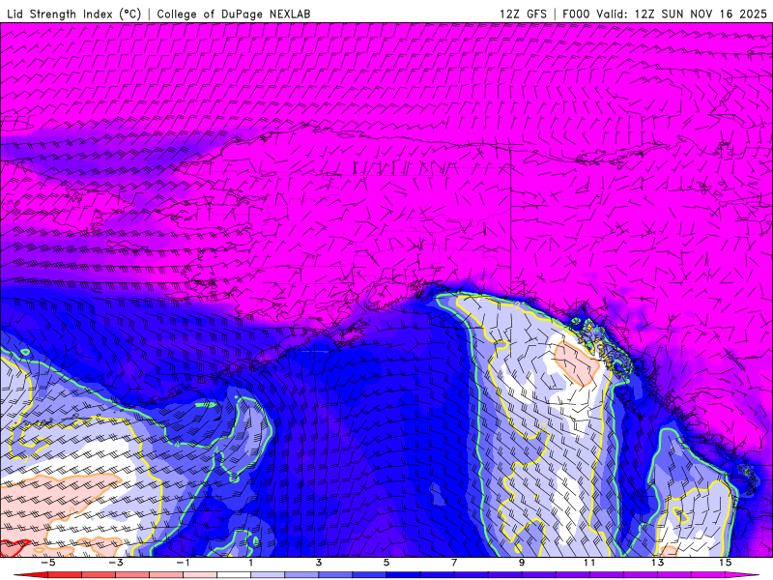Click the 11 value on the color scale
773x580 pixels.
[x=589, y=563]
